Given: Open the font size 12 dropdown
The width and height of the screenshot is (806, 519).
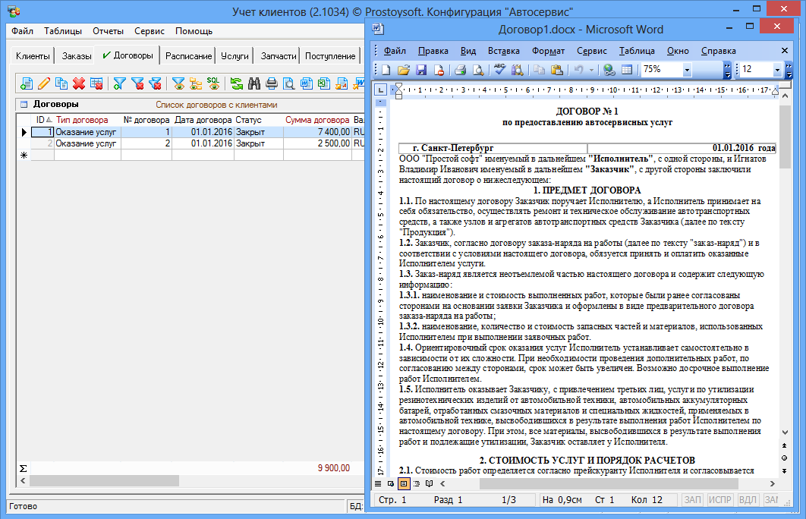Looking at the screenshot, I should tap(776, 70).
